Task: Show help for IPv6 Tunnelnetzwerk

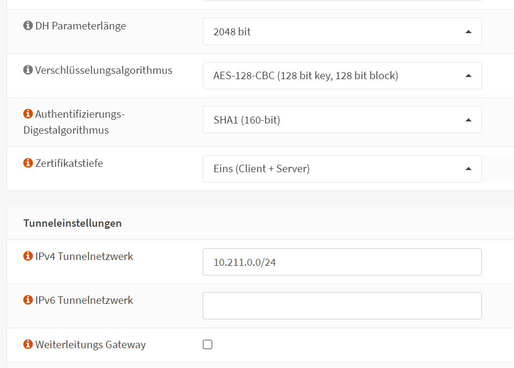Action: (28, 300)
